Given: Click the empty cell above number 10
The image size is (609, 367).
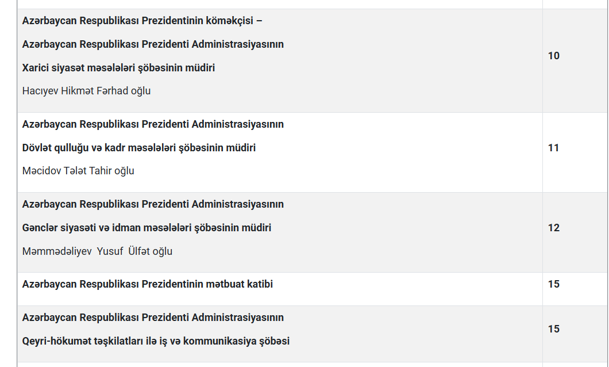Looking at the screenshot, I should (575, 4).
